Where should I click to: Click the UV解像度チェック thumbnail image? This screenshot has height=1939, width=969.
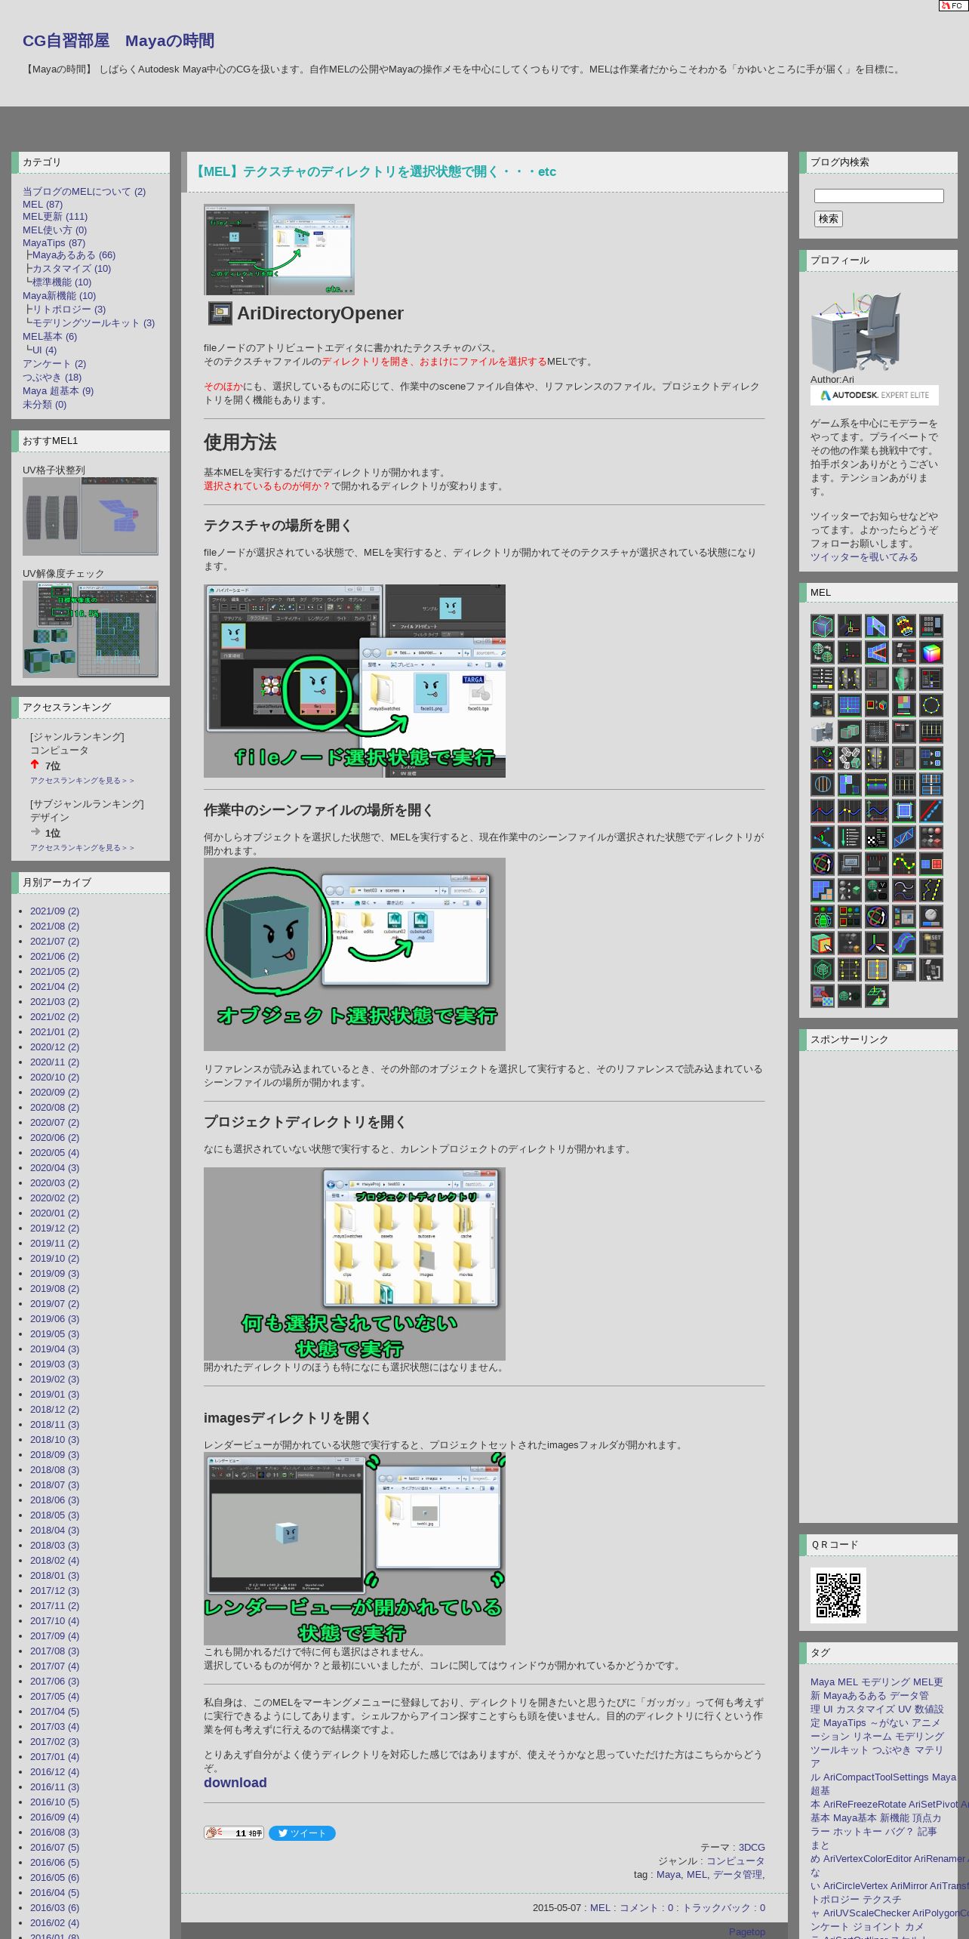(91, 629)
